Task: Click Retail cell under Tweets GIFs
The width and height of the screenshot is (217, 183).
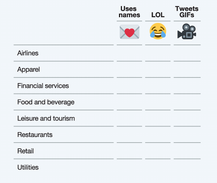Action: 187,151
